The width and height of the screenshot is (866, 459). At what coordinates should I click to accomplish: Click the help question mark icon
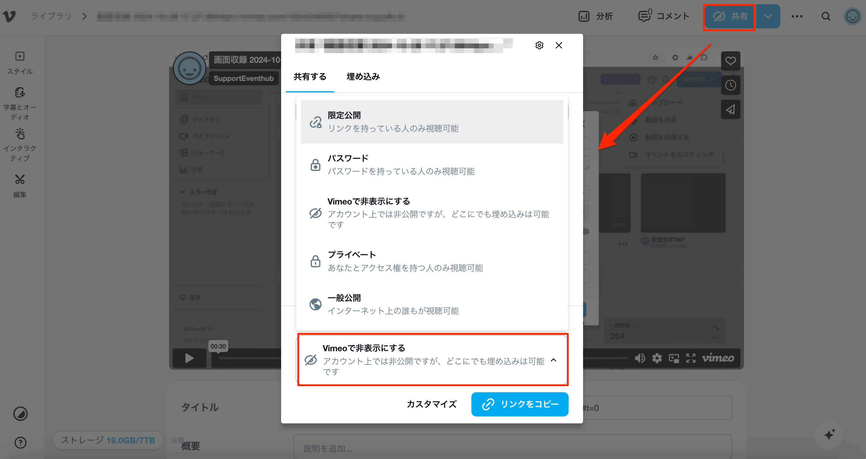[x=21, y=442]
